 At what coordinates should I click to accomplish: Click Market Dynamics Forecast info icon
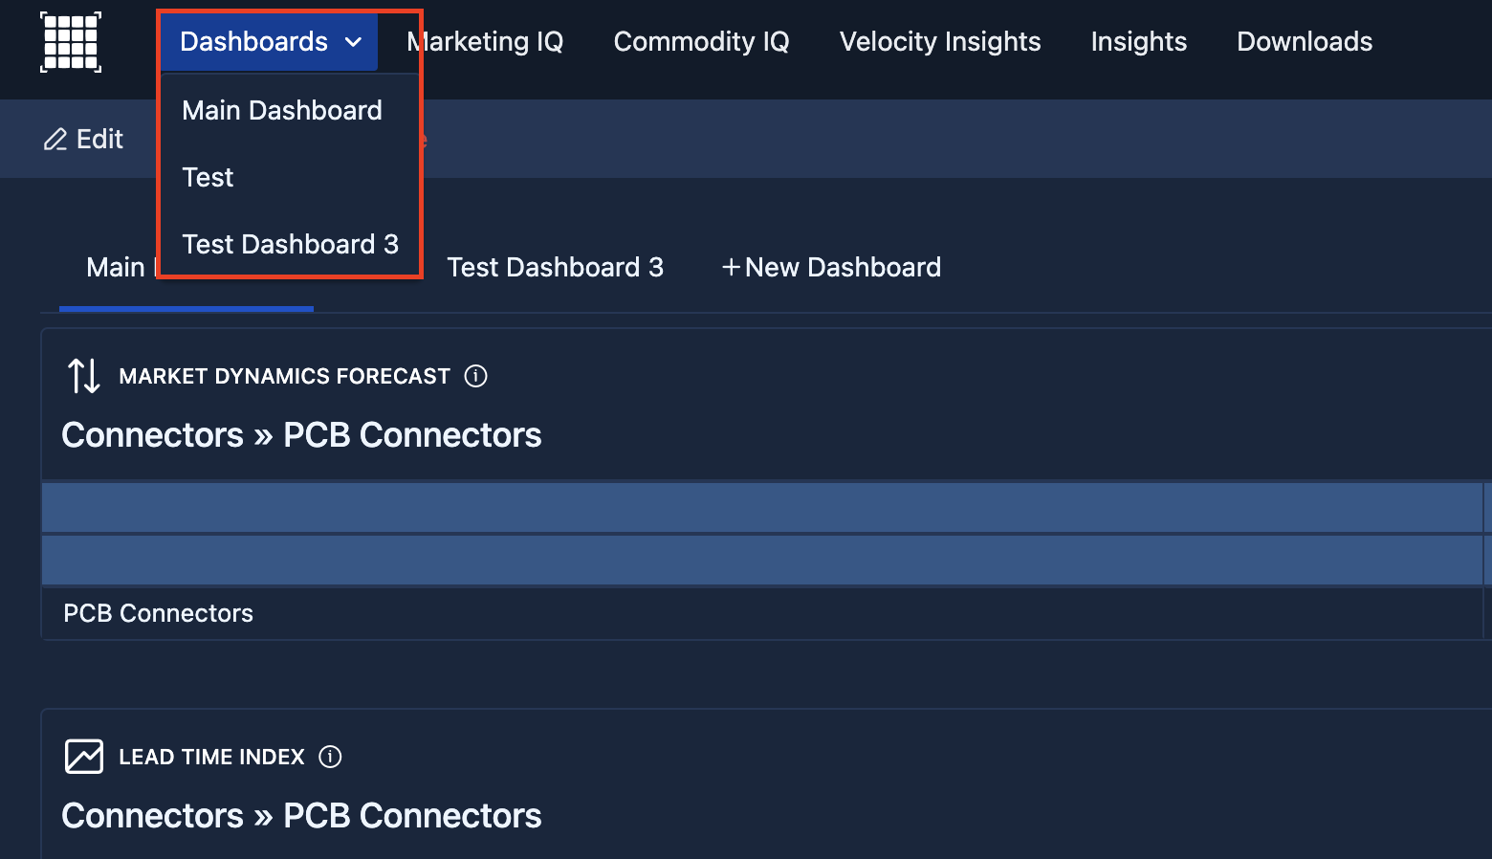[475, 376]
